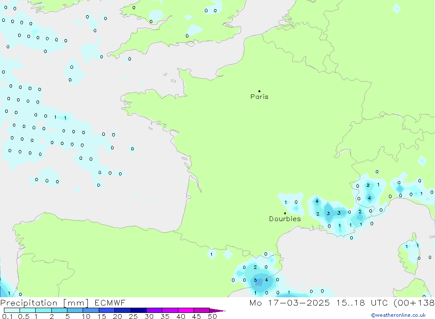Click the legend scale label '10'
This screenshot has height=319, width=435.
86,316
